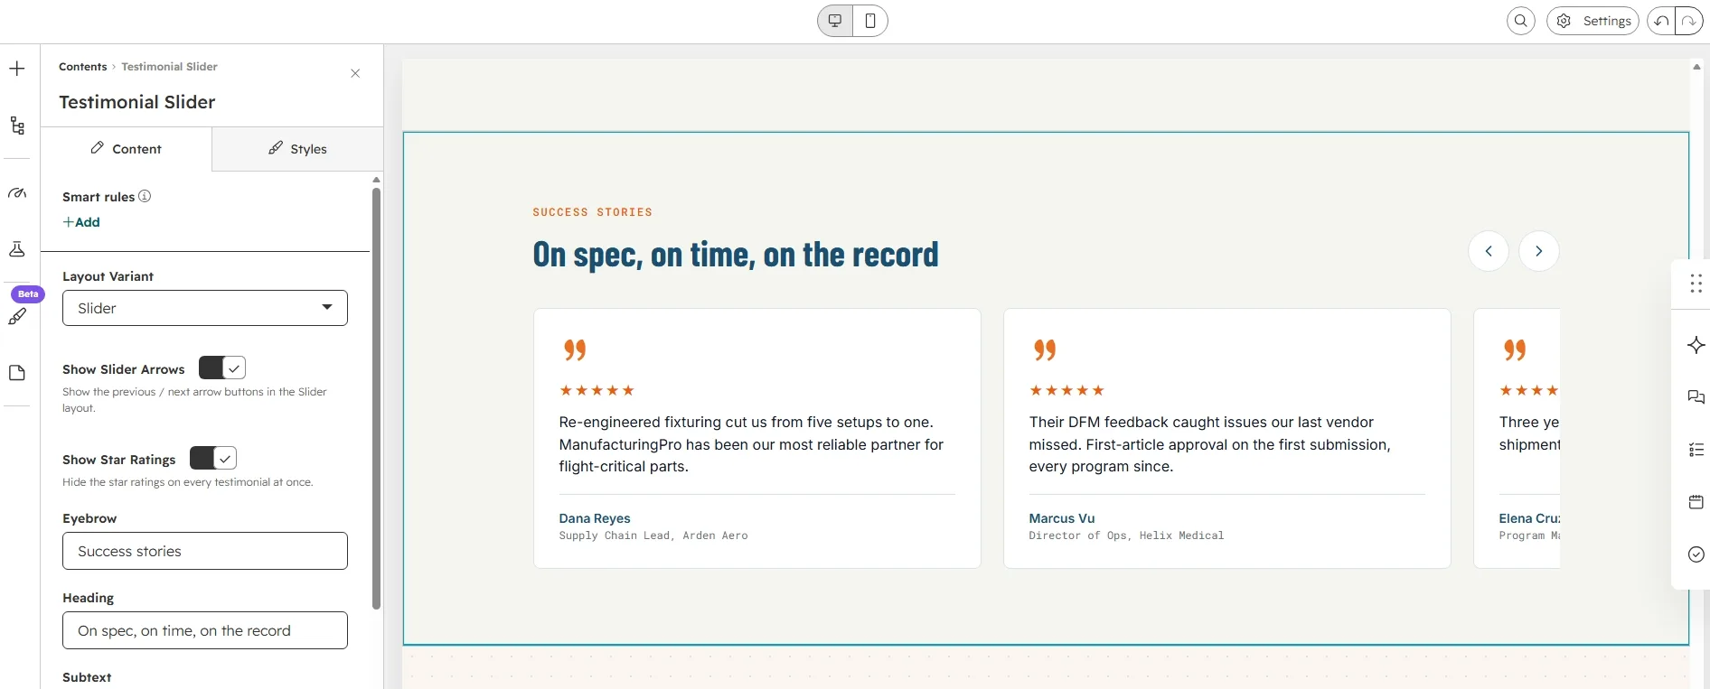The height and width of the screenshot is (689, 1710).
Task: Click the undo arrow icon
Action: click(1661, 21)
